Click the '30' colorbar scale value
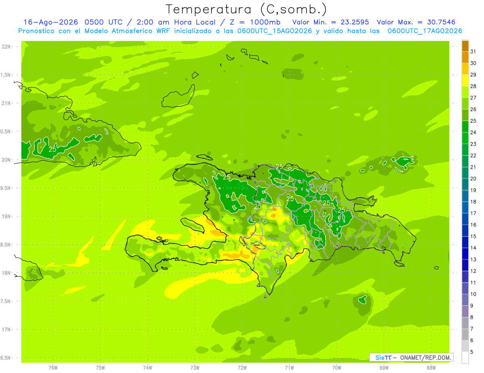Image resolution: width=484 pixels, height=373 pixels. [x=474, y=63]
